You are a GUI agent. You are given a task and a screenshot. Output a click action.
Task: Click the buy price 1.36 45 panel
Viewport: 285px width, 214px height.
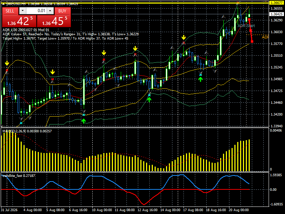pyautogui.click(x=54, y=21)
